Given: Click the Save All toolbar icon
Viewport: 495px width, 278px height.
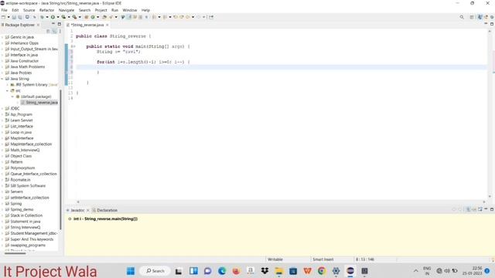Looking at the screenshot, I should tap(20, 17).
